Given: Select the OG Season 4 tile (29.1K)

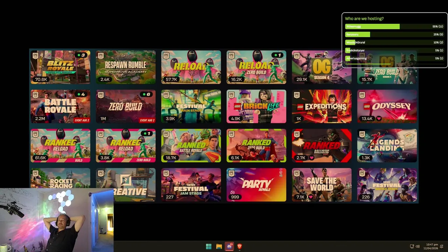Looking at the screenshot, I should (x=322, y=67).
